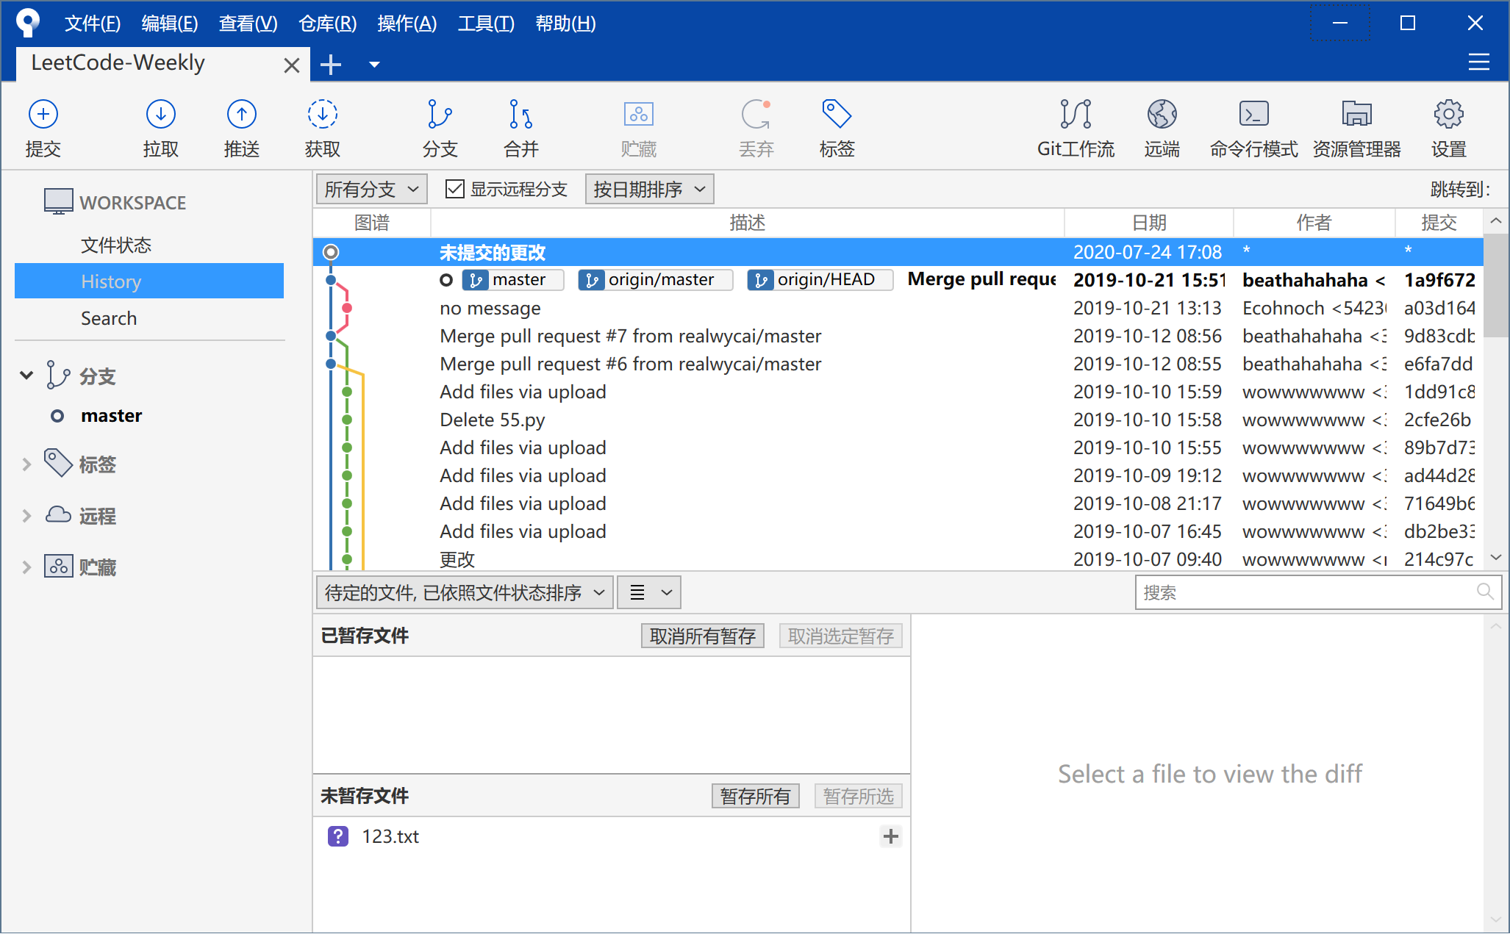The width and height of the screenshot is (1510, 934).
Task: Open the 待定的文件 sorting dropdown
Action: 465,592
